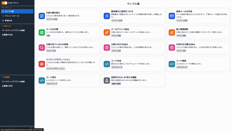Screen dimensions: 232x131
Task: Collapse the 利用履歴 section
Action: [x=6, y=77]
